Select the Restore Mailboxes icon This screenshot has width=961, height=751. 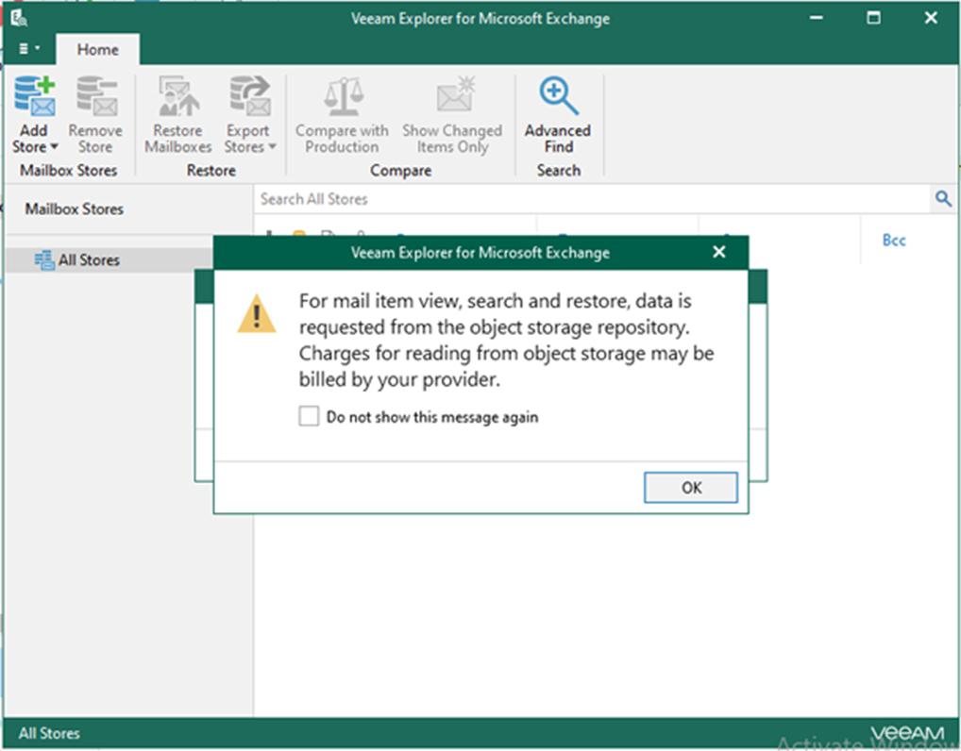178,95
